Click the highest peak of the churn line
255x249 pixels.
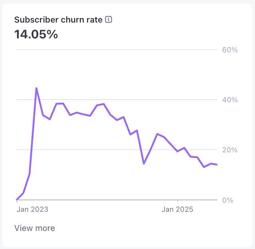36,88
